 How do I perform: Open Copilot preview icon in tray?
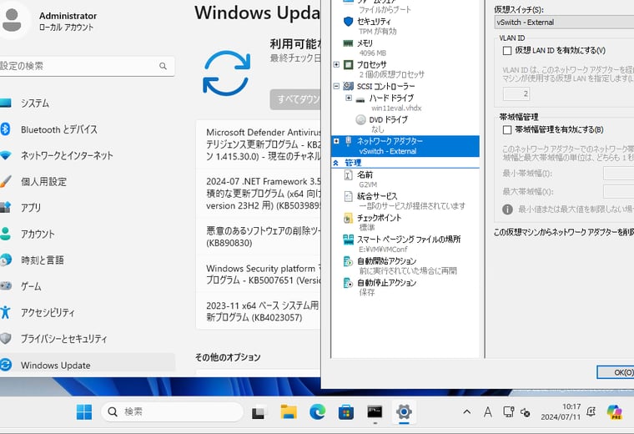(615, 412)
